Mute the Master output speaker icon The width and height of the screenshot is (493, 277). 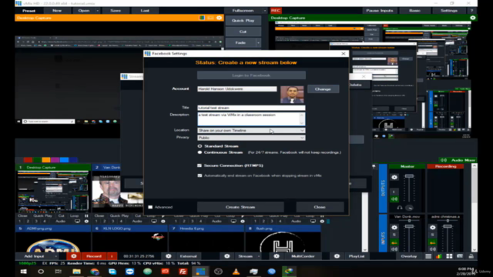coord(394,199)
